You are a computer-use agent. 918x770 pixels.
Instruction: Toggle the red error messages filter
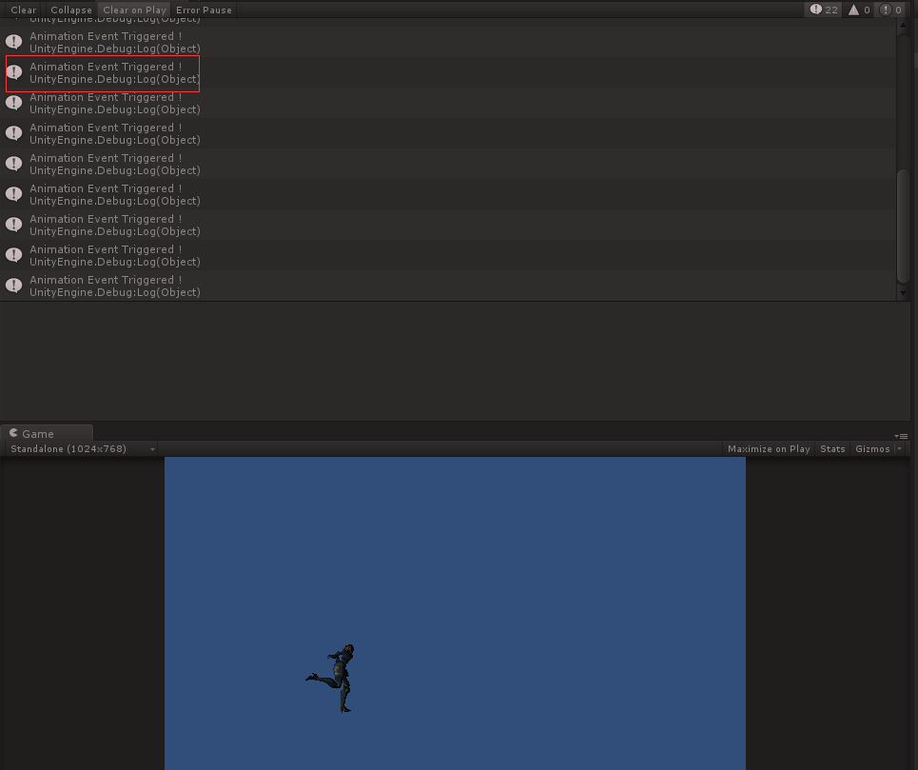pyautogui.click(x=890, y=10)
